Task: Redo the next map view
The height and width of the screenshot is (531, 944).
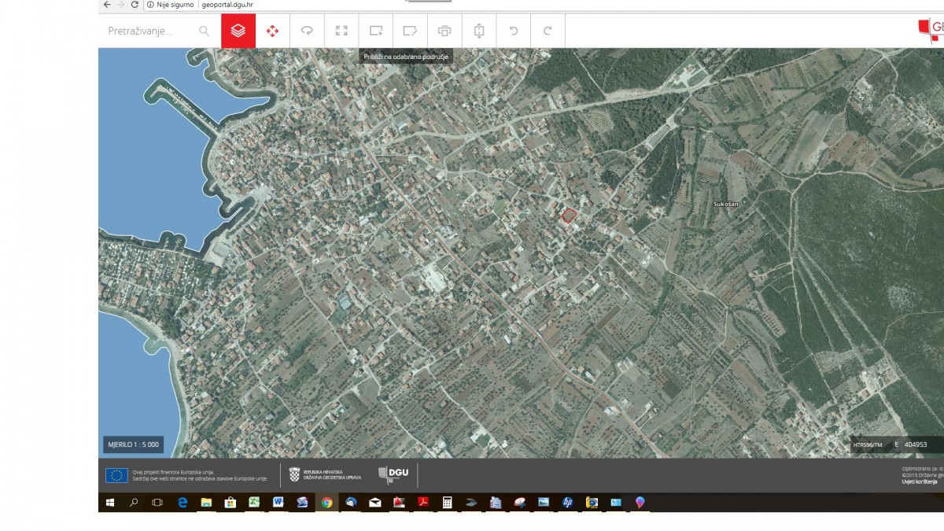Action: tap(548, 31)
